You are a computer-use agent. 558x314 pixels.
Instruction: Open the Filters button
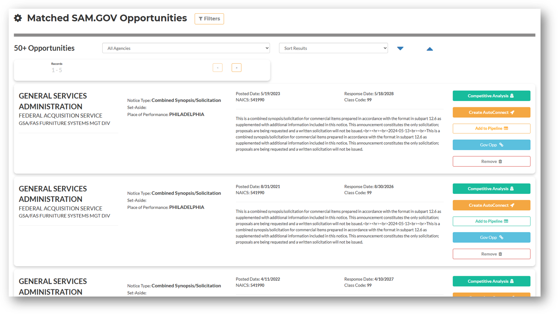point(209,19)
